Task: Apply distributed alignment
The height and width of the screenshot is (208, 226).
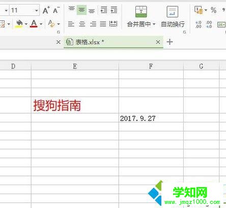Action: (x=113, y=24)
